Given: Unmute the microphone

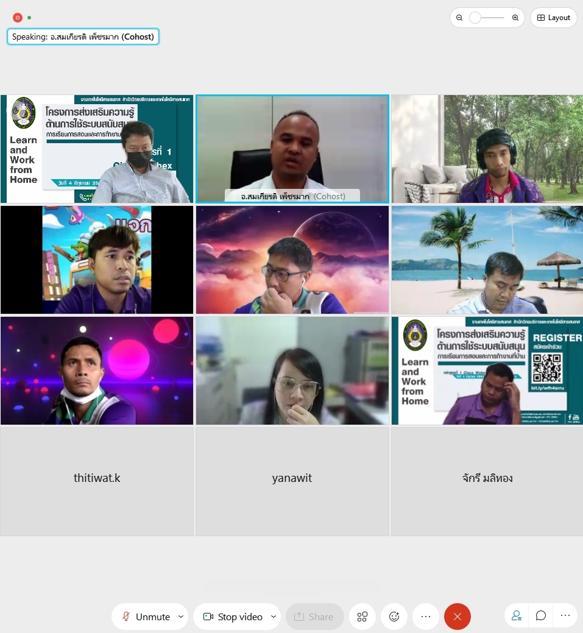Looking at the screenshot, I should point(145,617).
